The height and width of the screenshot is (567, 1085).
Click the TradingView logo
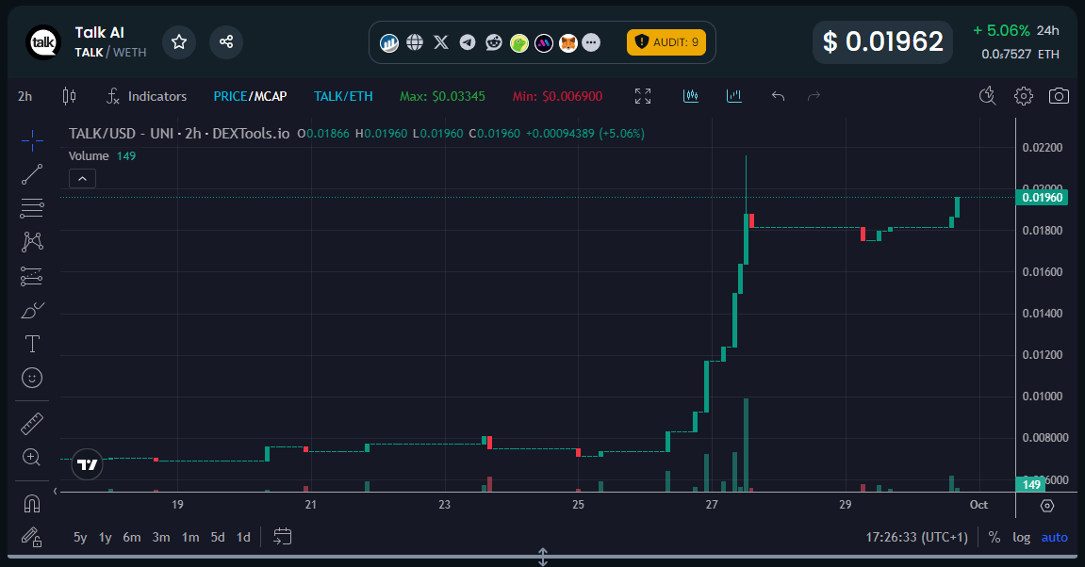pos(87,464)
